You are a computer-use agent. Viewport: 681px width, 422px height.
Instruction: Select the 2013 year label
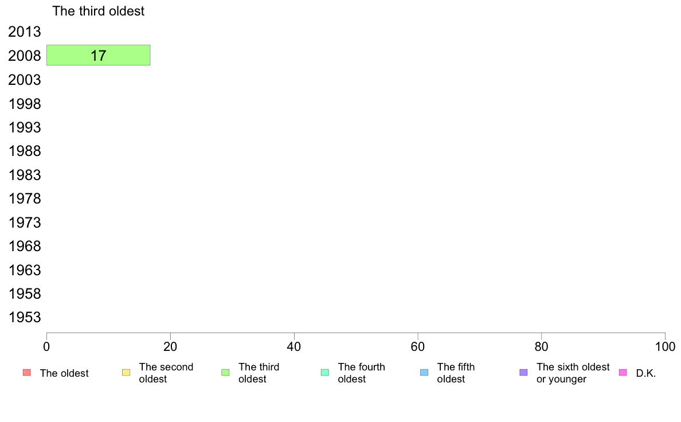(x=25, y=32)
